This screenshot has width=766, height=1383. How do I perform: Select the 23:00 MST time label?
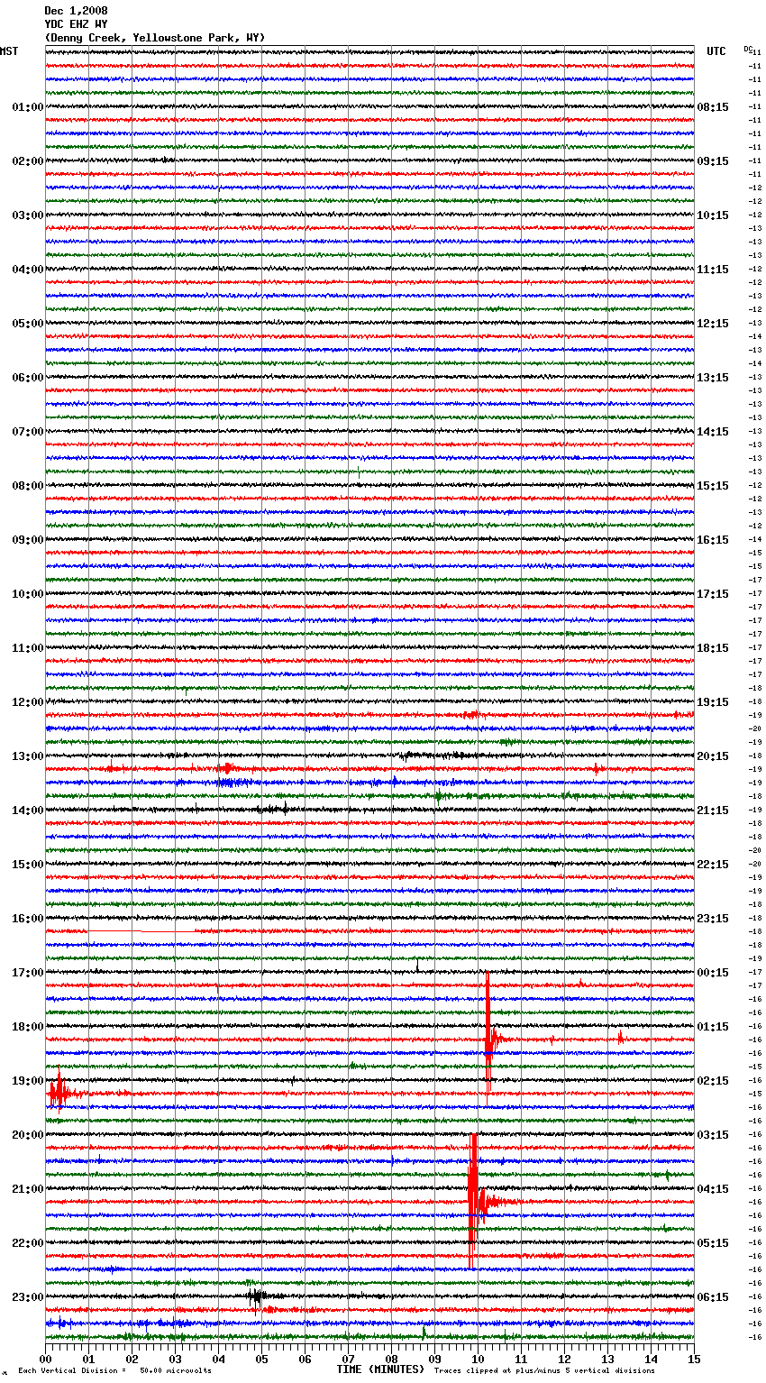point(28,1297)
